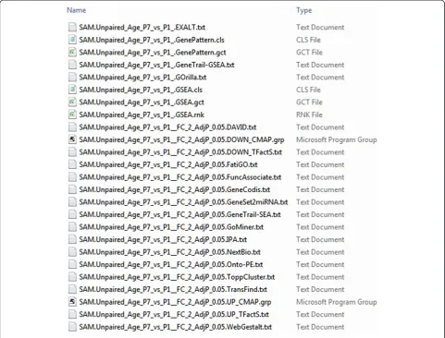Image resolution: width=445 pixels, height=338 pixels.
Task: Select file name ending in 0.05.UP_CMAP.grp
Action: click(x=175, y=302)
